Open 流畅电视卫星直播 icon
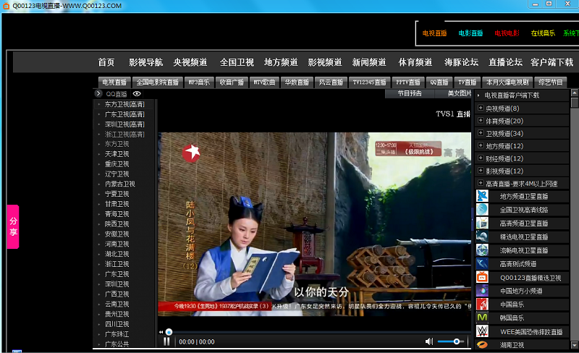The width and height of the screenshot is (579, 353). [x=482, y=250]
